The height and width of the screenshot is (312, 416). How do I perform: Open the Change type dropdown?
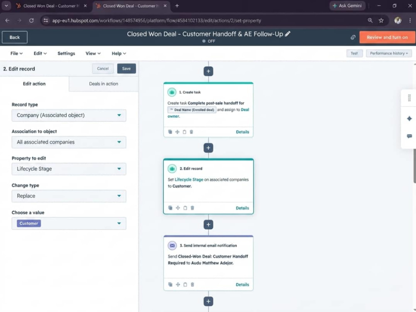pyautogui.click(x=69, y=196)
